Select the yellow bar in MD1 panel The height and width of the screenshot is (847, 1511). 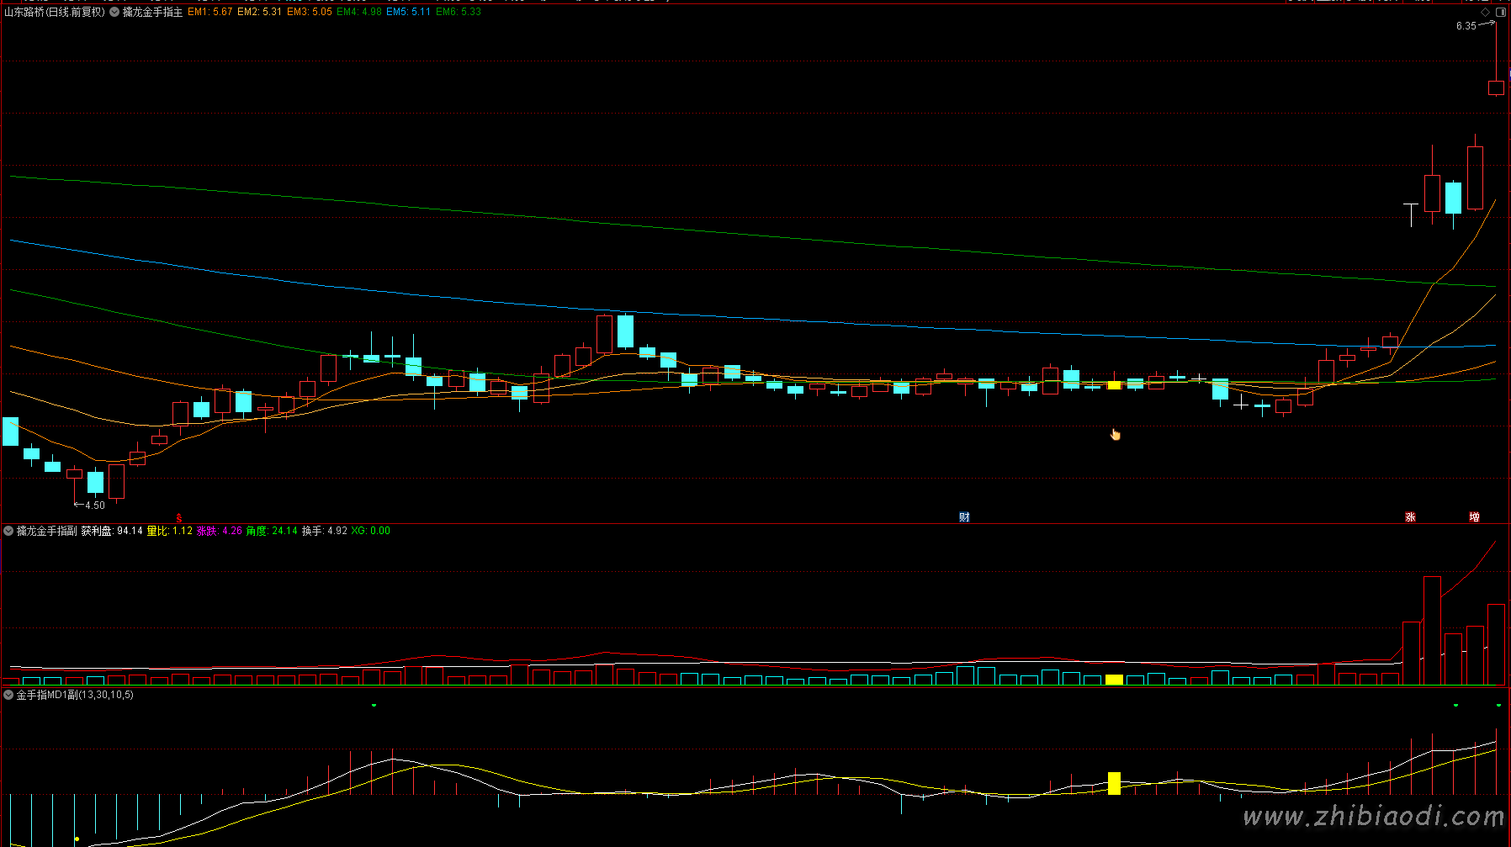click(x=1114, y=783)
